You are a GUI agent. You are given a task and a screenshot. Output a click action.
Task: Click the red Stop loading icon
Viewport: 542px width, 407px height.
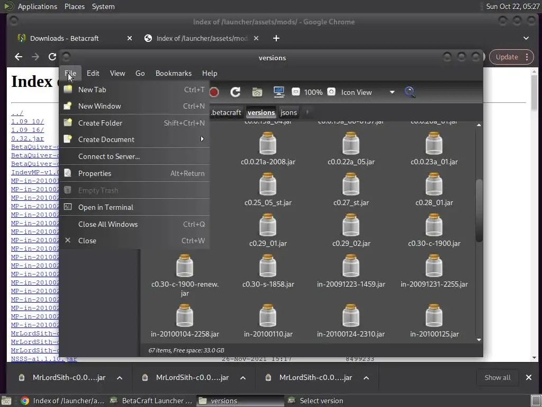click(x=214, y=92)
